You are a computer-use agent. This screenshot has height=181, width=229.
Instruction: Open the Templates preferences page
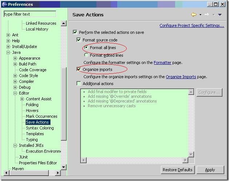(x=35, y=134)
